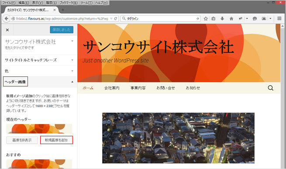Click the night cityscape photo in preview
Screen dimensions: 286x169
[x=178, y=138]
